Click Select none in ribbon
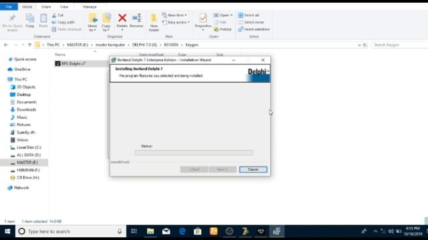The height and width of the screenshot is (240, 428). [251, 22]
